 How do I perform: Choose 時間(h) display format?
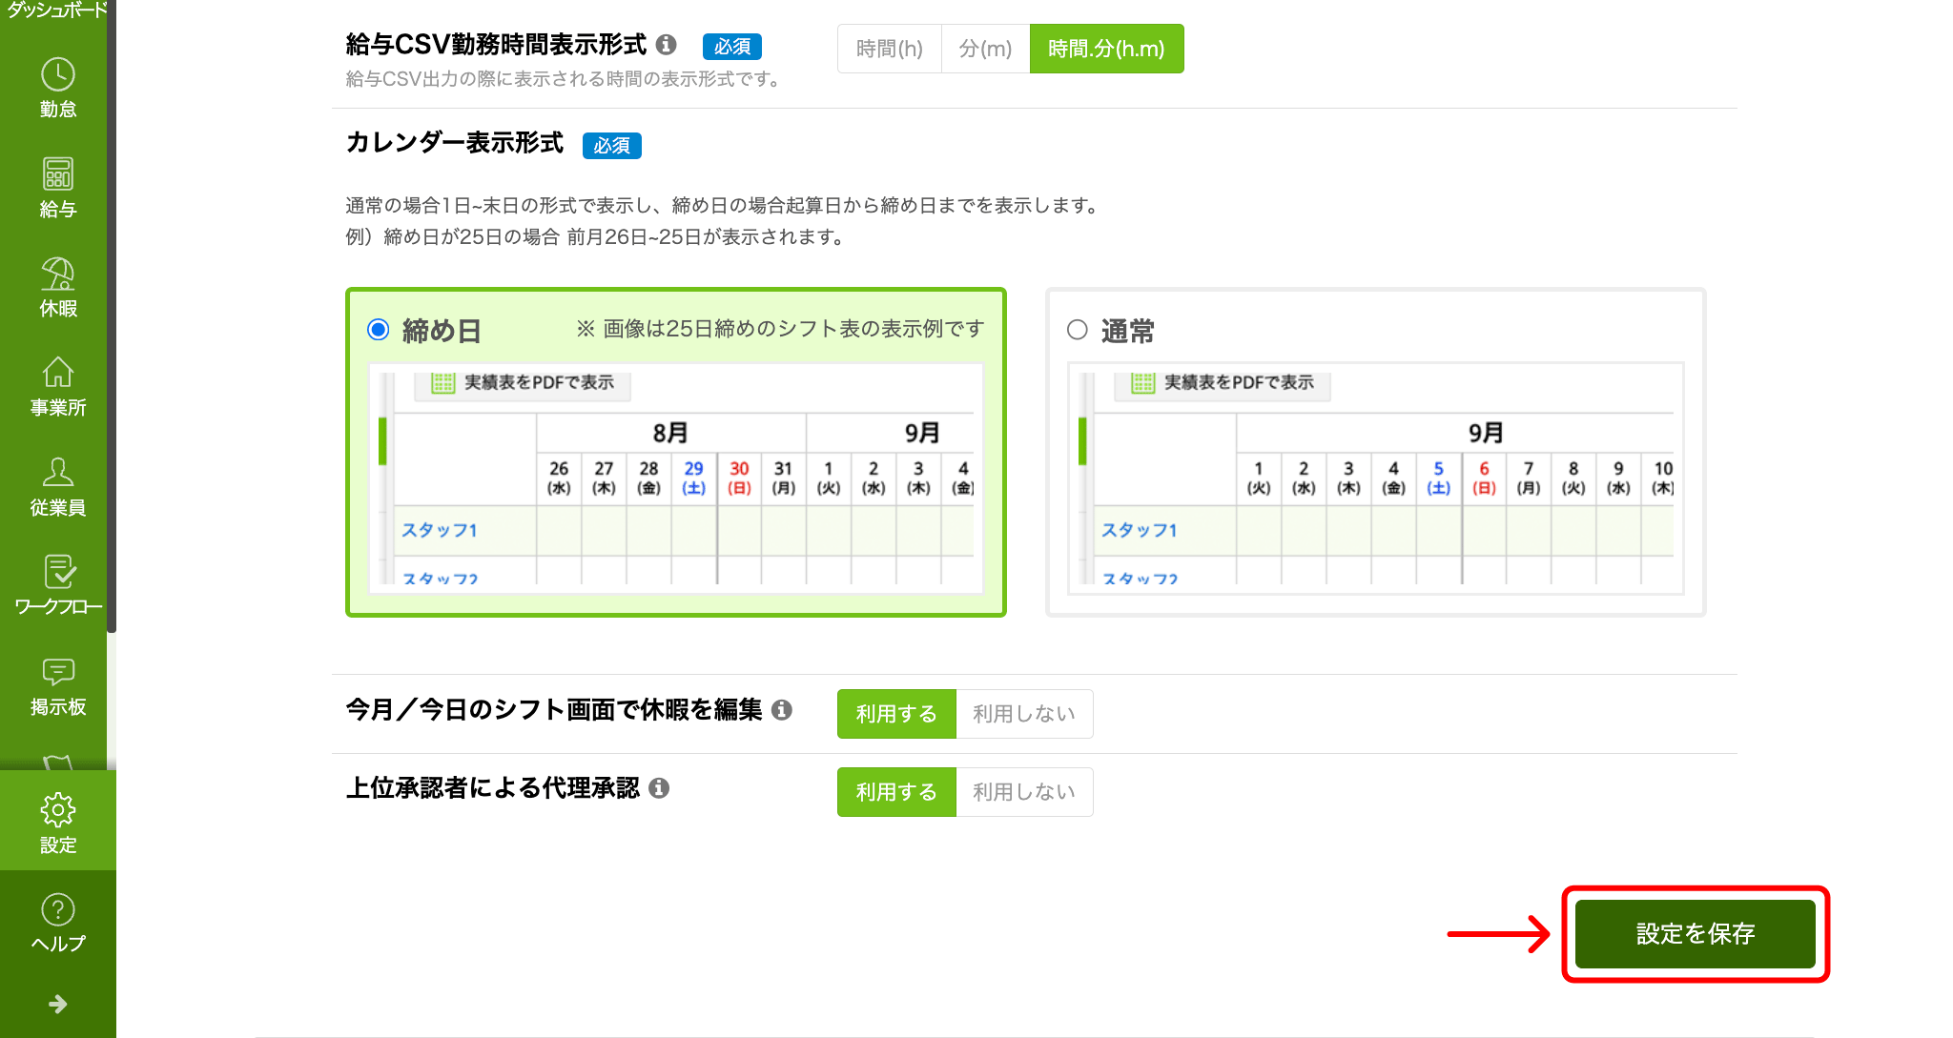point(889,49)
